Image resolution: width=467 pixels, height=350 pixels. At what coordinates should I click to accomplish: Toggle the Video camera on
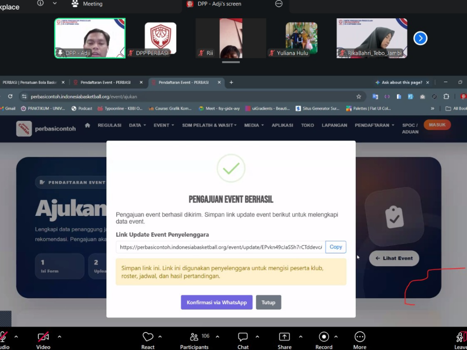pos(43,337)
